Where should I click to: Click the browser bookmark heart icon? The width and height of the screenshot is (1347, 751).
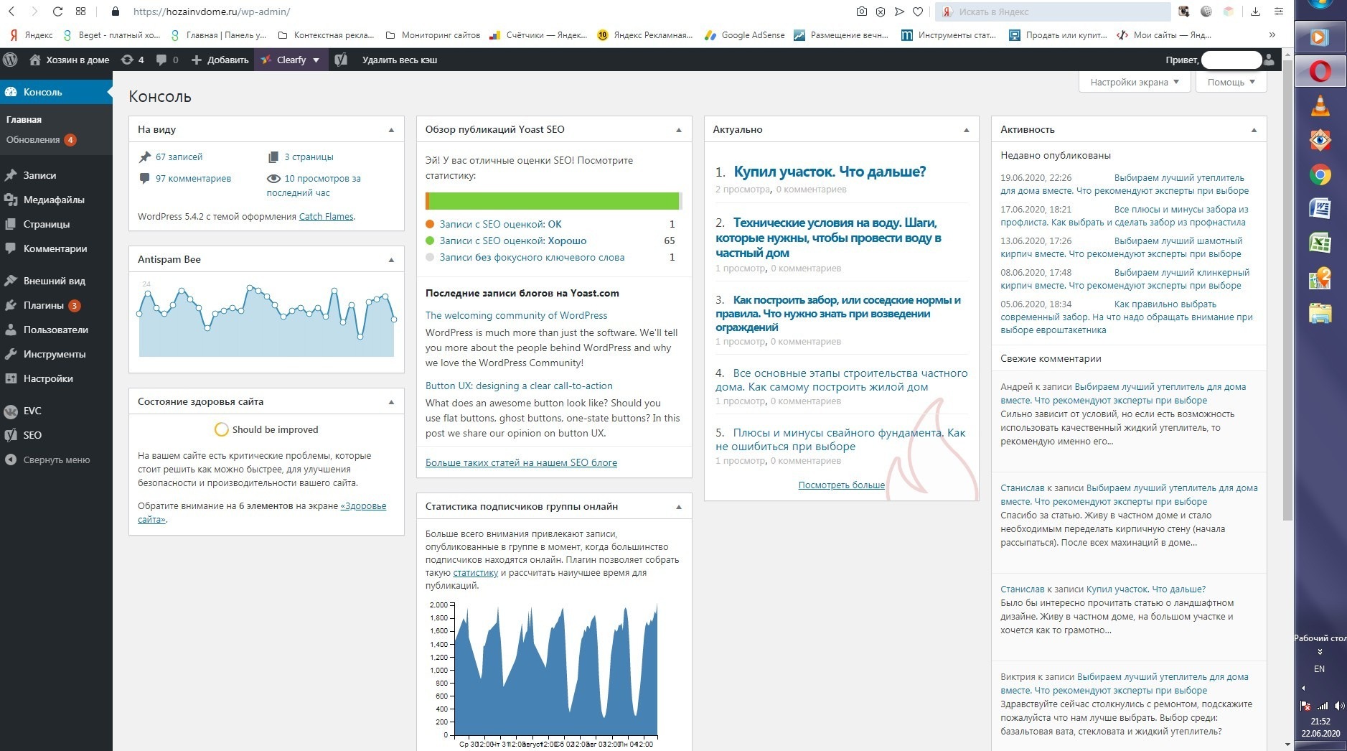(x=918, y=11)
